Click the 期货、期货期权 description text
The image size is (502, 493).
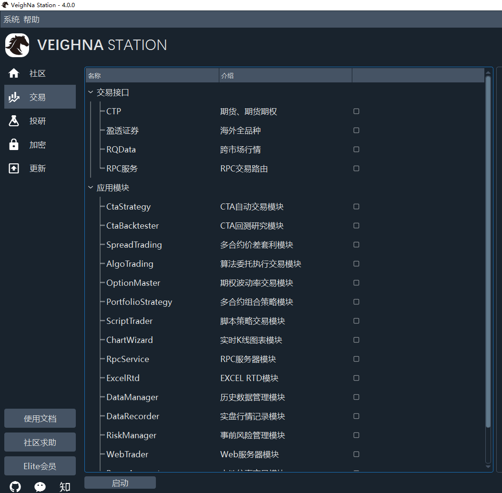tap(248, 111)
